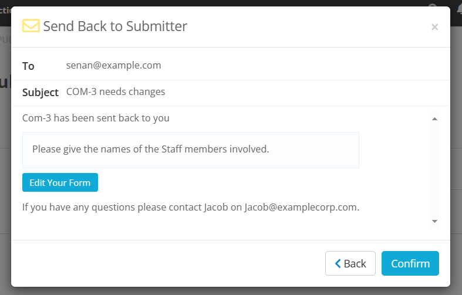Click the Subject field label

click(x=41, y=92)
